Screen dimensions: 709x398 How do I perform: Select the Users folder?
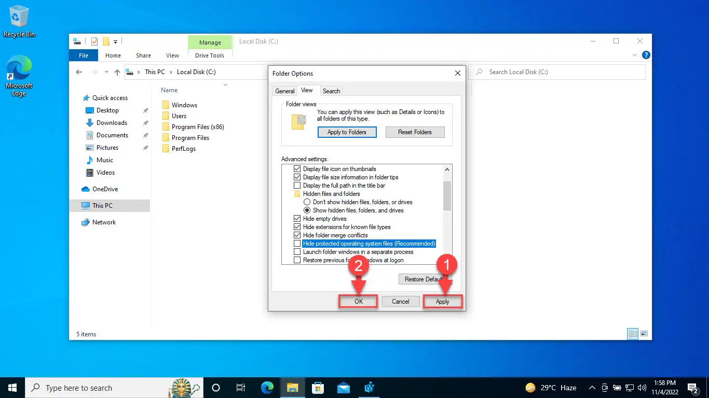click(x=179, y=116)
